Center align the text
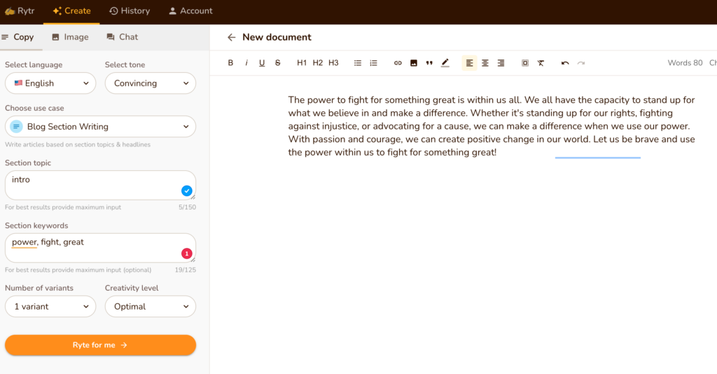This screenshot has height=374, width=717. (485, 63)
